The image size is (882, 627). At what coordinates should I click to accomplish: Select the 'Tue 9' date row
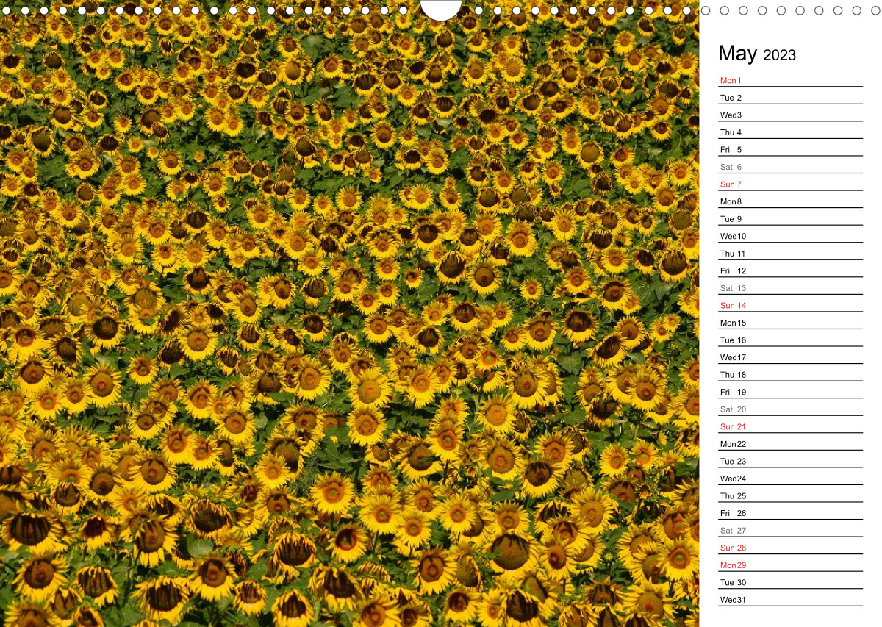pos(790,218)
